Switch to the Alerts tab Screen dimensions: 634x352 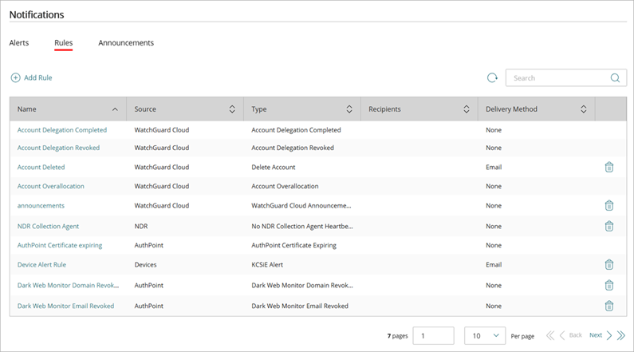19,43
